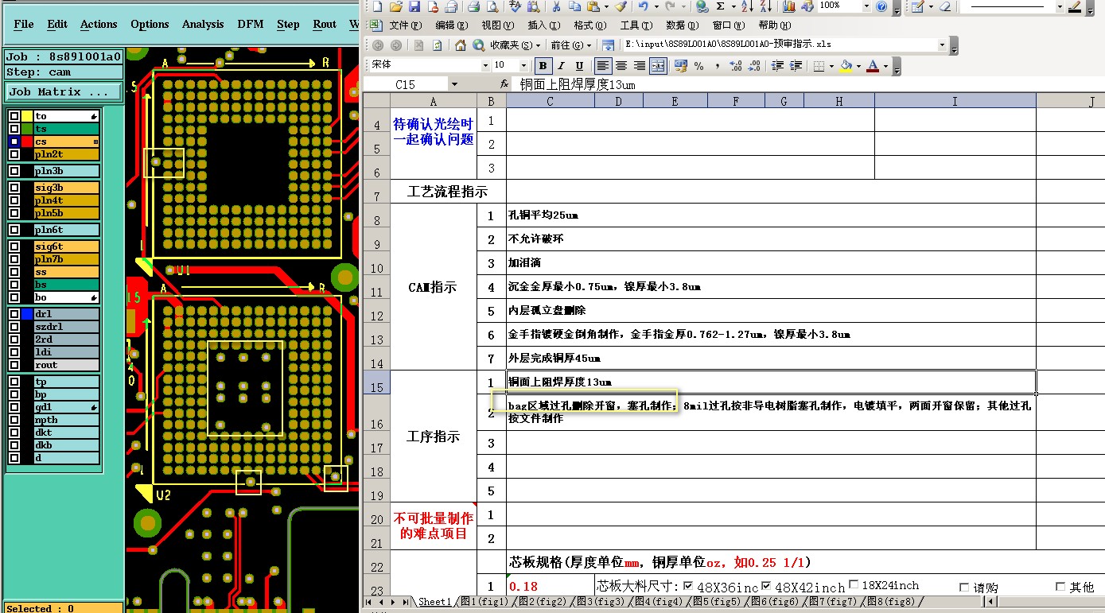Screen dimensions: 1105x613
Task: Open the file address path dropdown
Action: 943,45
